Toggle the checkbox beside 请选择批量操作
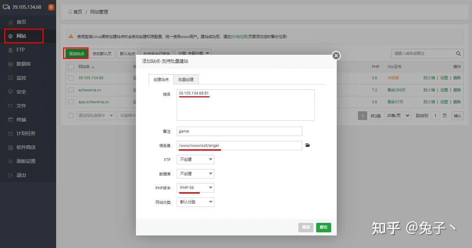 [x=71, y=115]
